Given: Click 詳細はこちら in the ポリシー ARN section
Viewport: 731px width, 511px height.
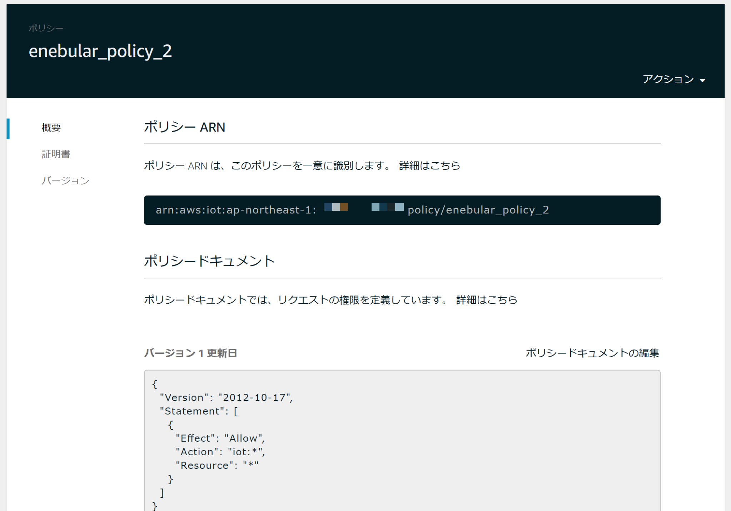Looking at the screenshot, I should (429, 166).
